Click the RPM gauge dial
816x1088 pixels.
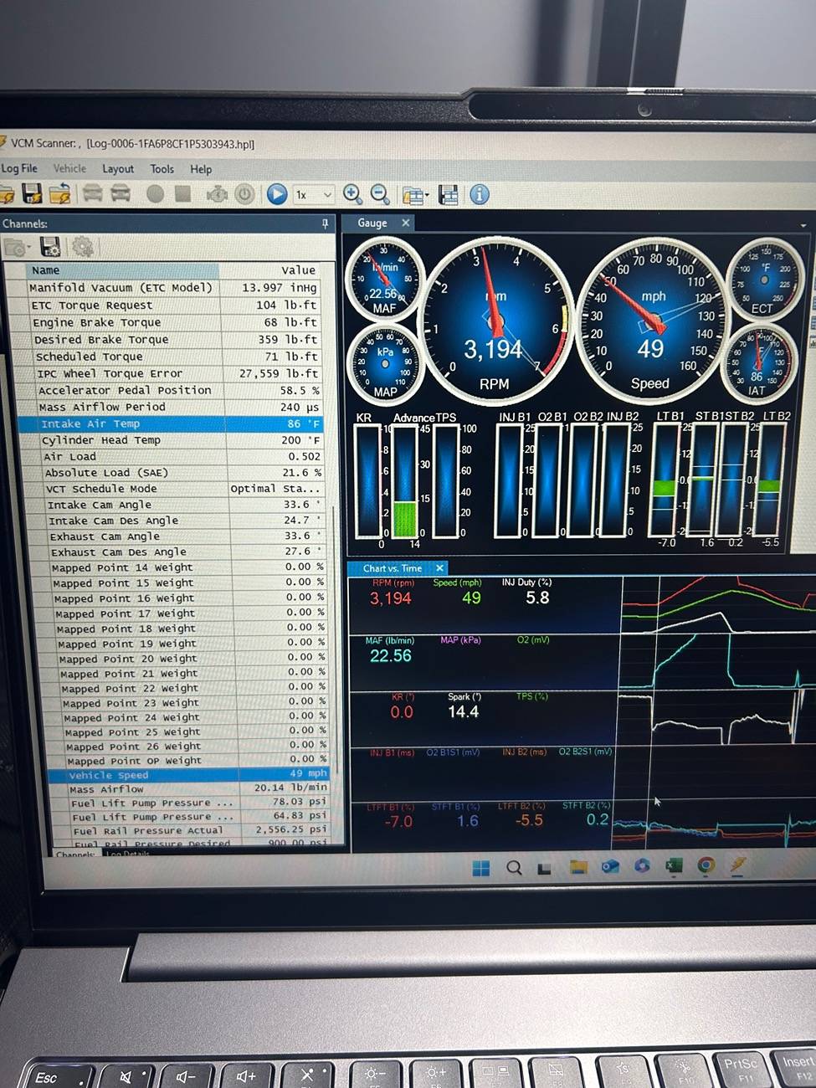[495, 323]
